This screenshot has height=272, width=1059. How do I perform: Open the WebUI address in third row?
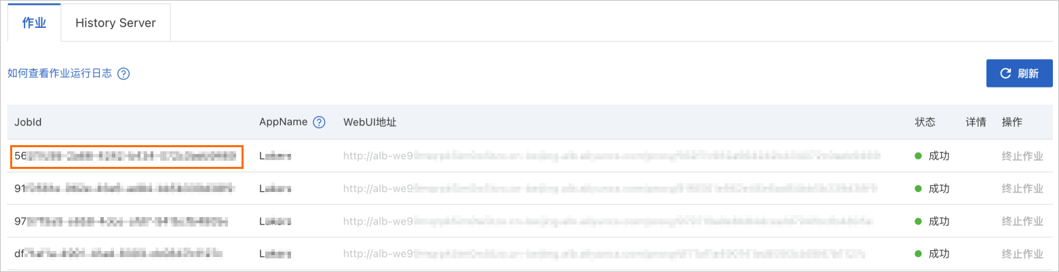[607, 220]
